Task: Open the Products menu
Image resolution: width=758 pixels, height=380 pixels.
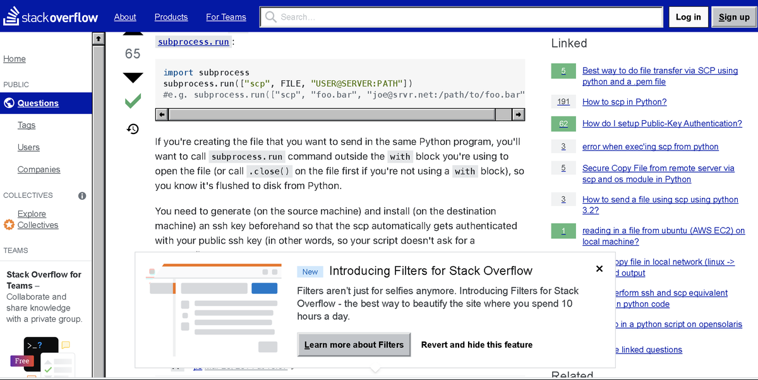Action: (171, 17)
